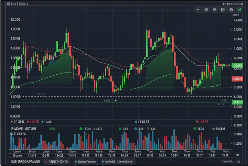Expand the Semile Foliama green arrow item

[76, 162]
